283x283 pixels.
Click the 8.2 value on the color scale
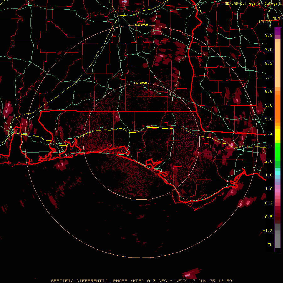[x=269, y=63]
